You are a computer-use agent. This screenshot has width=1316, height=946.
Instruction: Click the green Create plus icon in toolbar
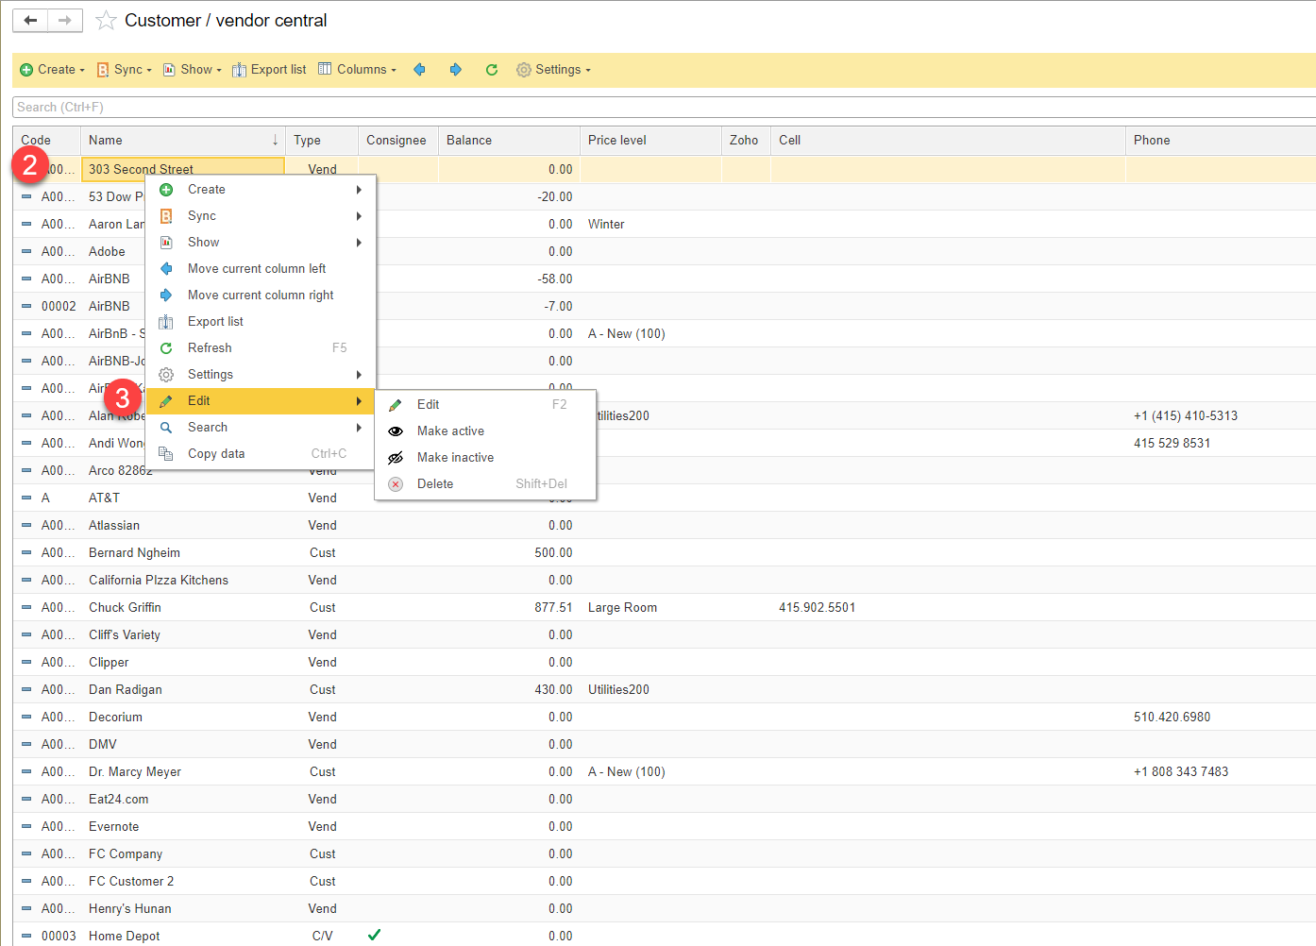click(x=26, y=70)
